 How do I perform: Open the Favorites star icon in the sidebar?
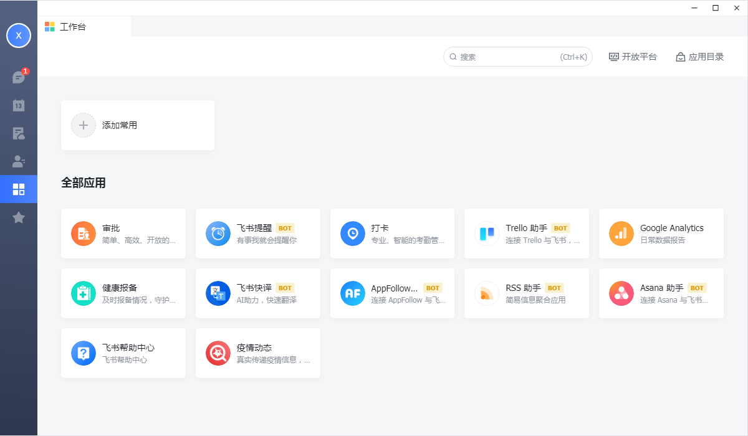point(19,217)
